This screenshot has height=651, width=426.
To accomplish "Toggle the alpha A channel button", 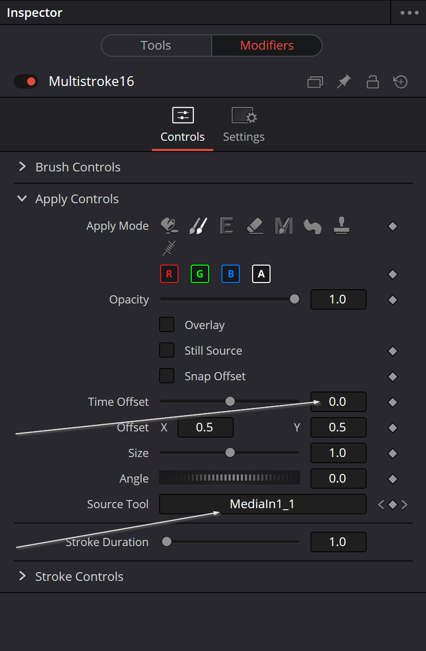I will click(x=261, y=274).
